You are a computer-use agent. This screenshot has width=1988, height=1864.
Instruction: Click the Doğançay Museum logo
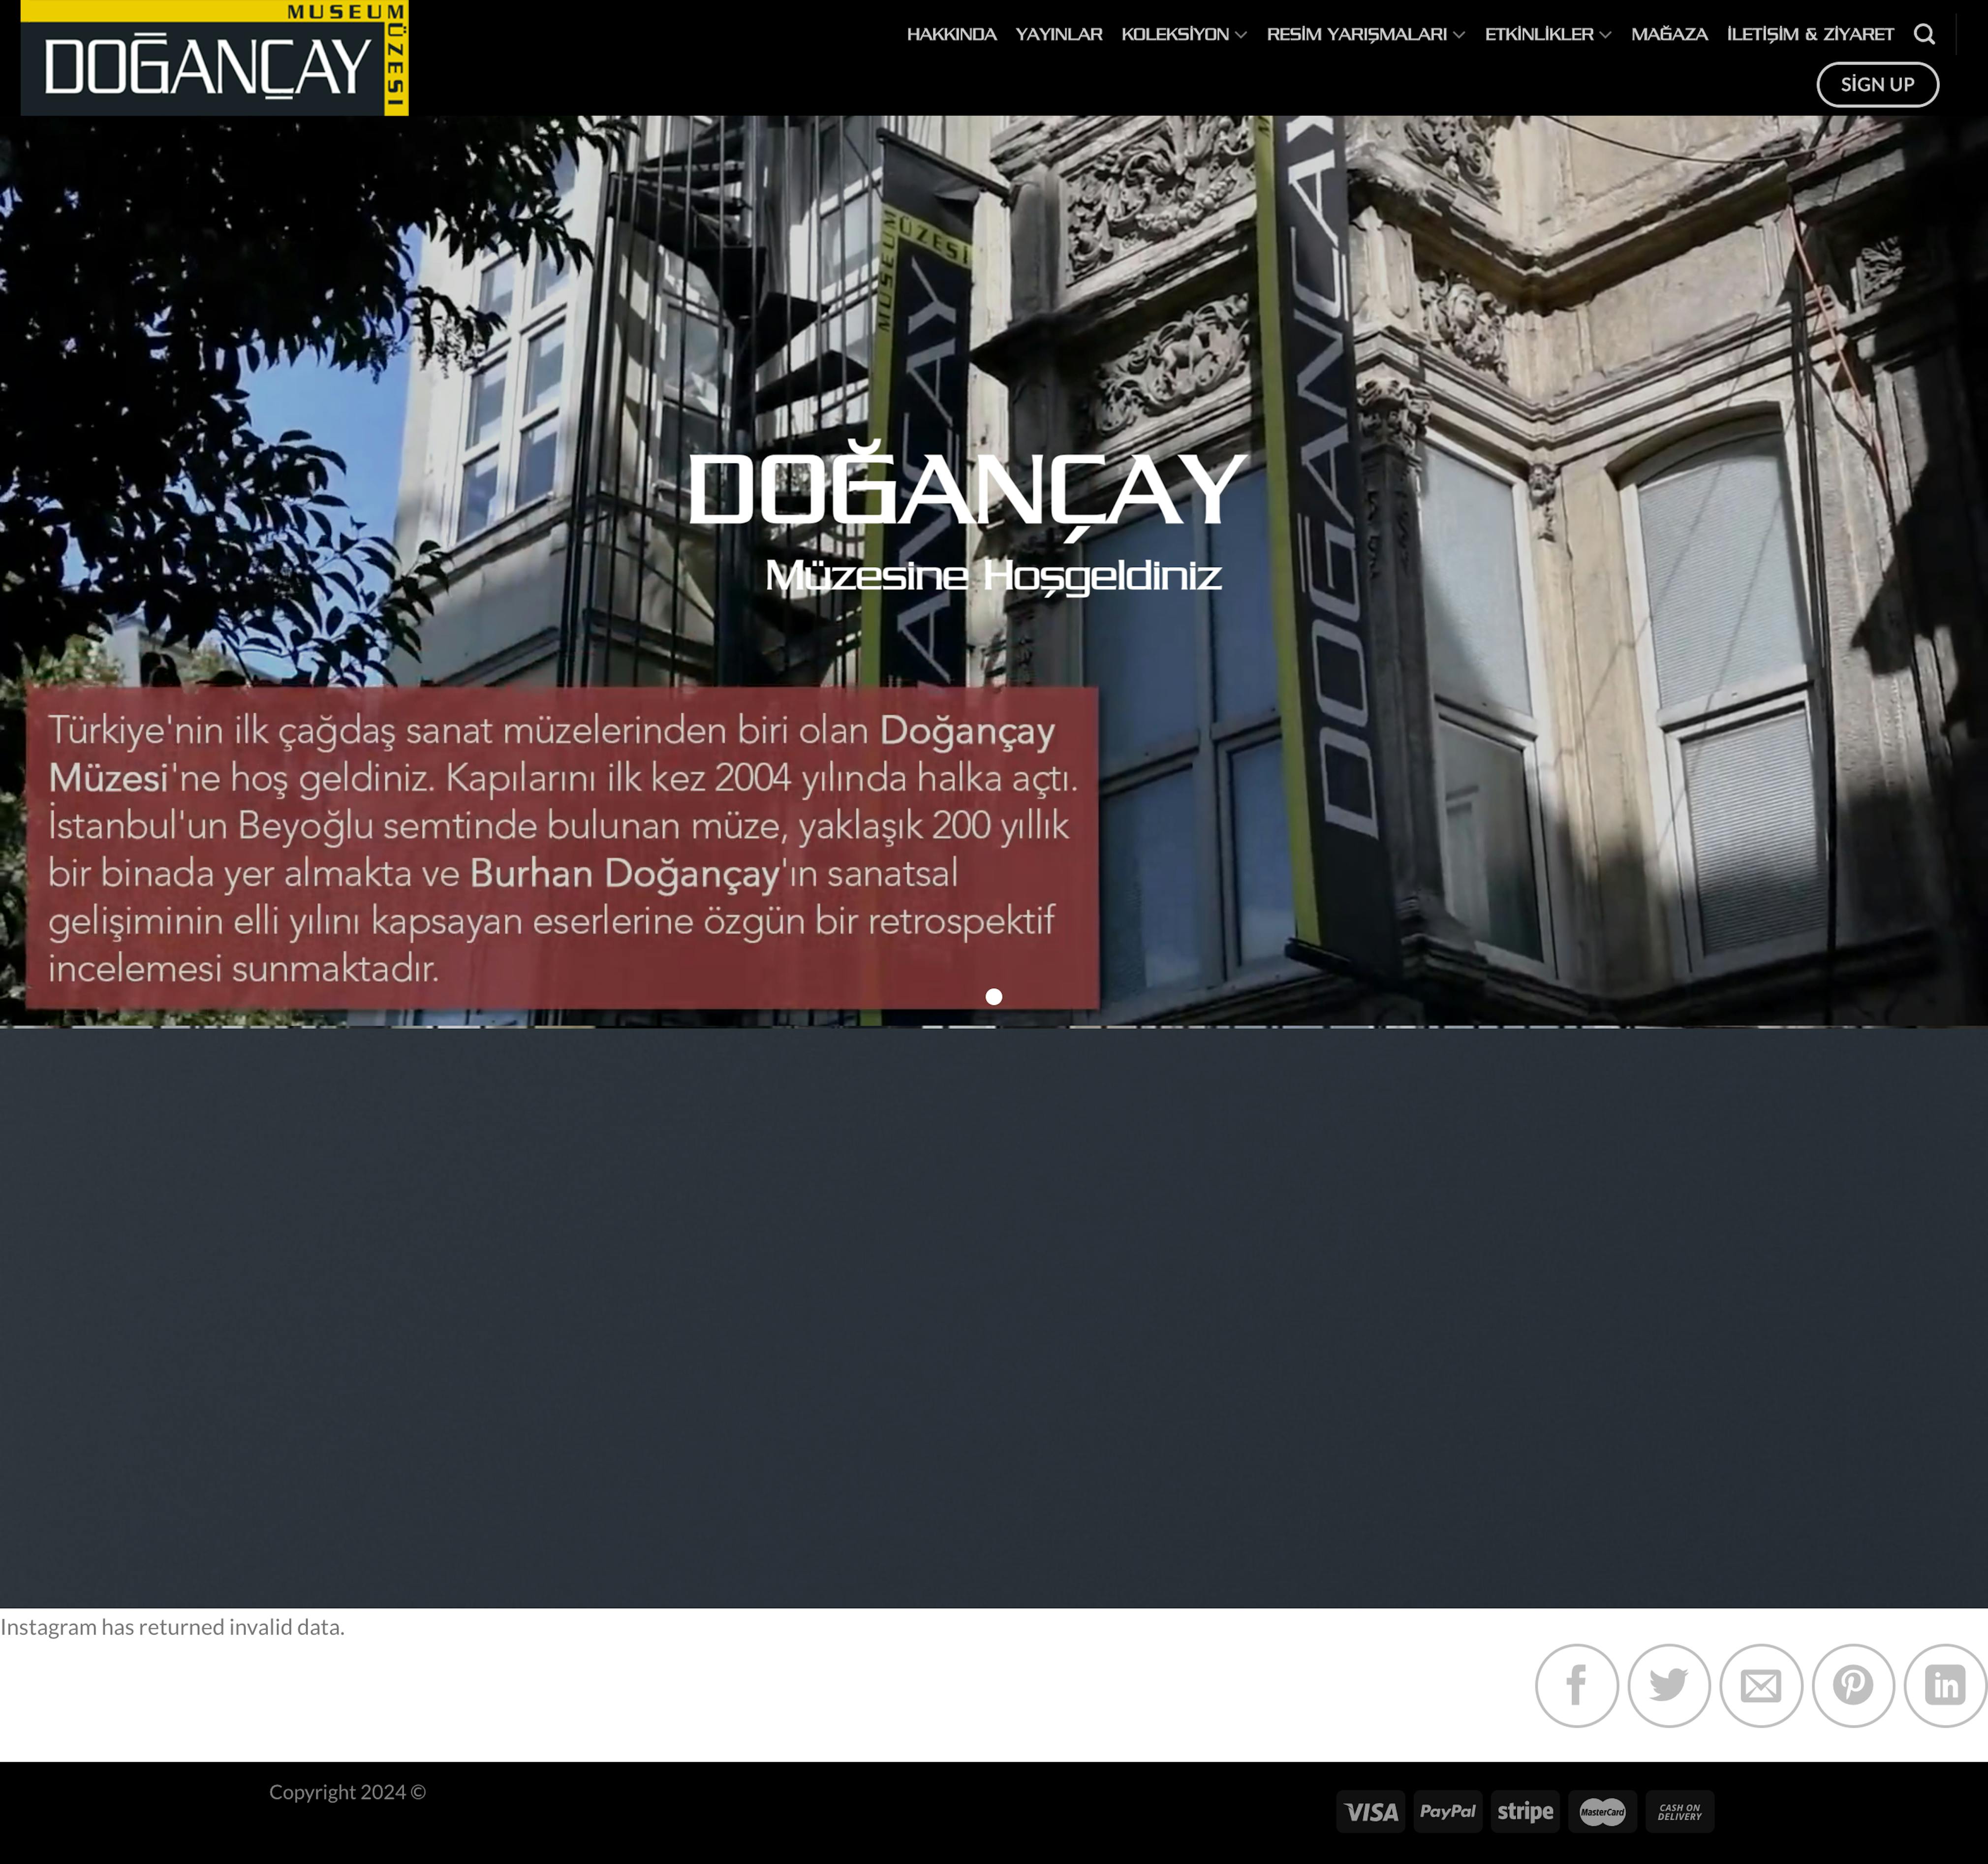click(x=215, y=58)
